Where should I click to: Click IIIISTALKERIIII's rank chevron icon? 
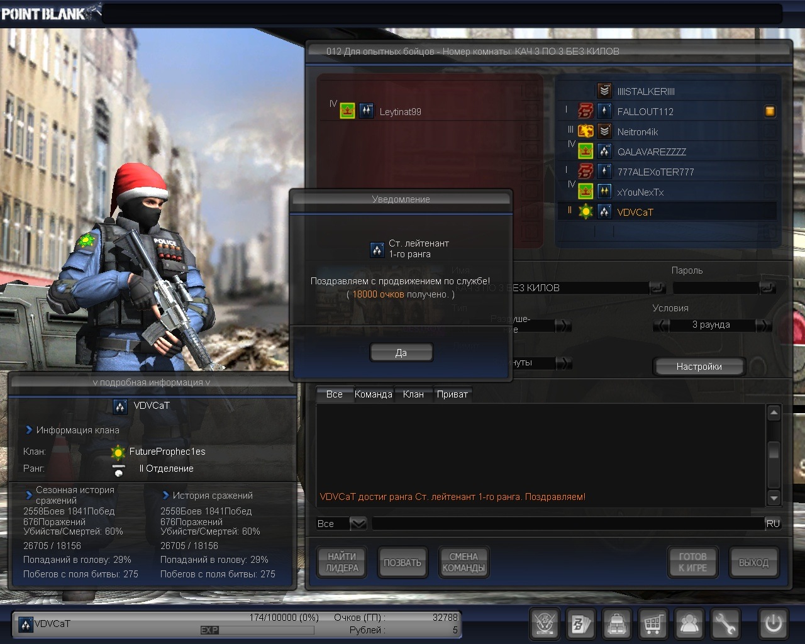point(604,91)
